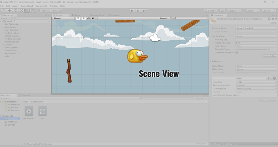Viewport: 278px width, 147px height.
Task: Open the Assets menu
Action: coord(15,6)
